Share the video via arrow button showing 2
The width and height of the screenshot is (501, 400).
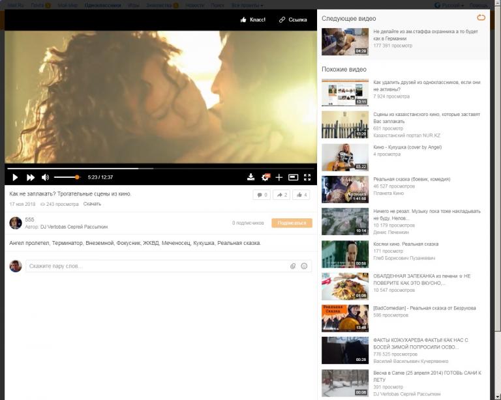click(x=282, y=195)
